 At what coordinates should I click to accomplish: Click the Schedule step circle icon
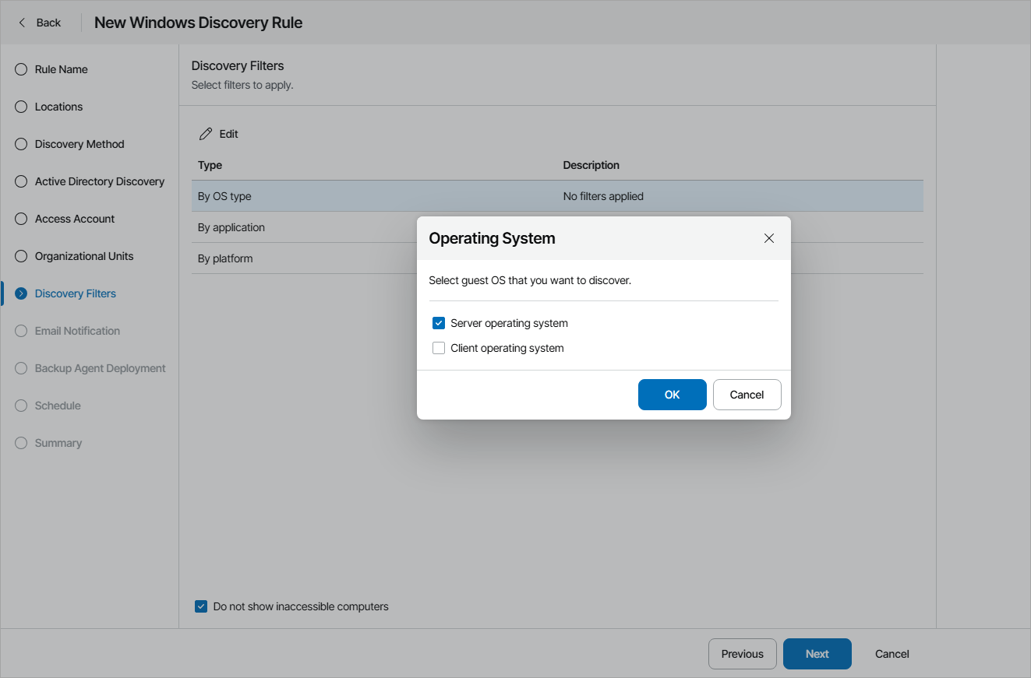tap(20, 406)
